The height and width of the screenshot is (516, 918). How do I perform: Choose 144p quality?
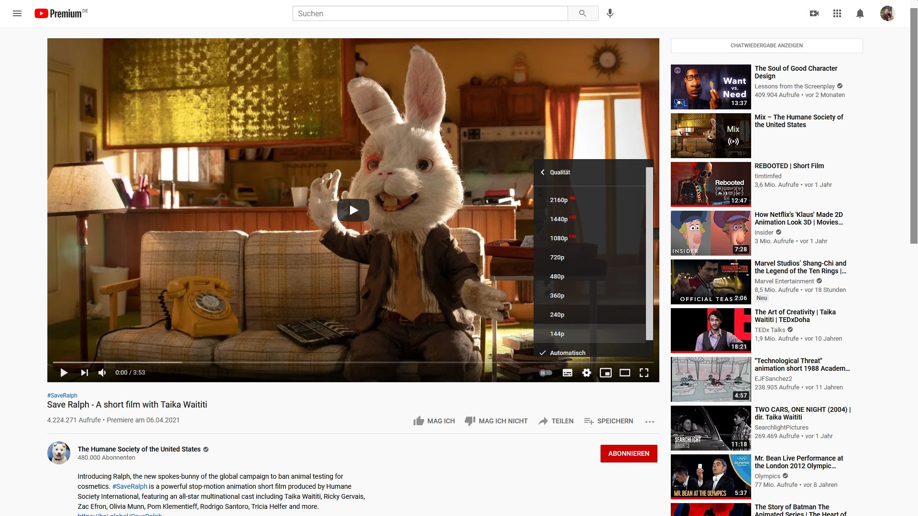tap(557, 333)
